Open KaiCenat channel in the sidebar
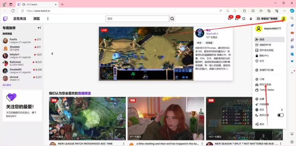 pos(22,64)
